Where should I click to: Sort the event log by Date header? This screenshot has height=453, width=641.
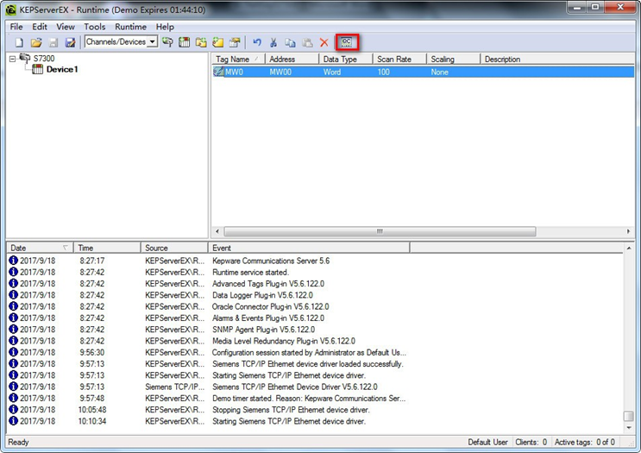pyautogui.click(x=40, y=248)
